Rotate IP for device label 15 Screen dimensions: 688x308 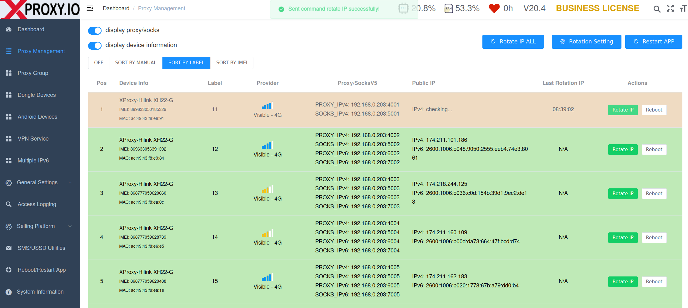(623, 282)
